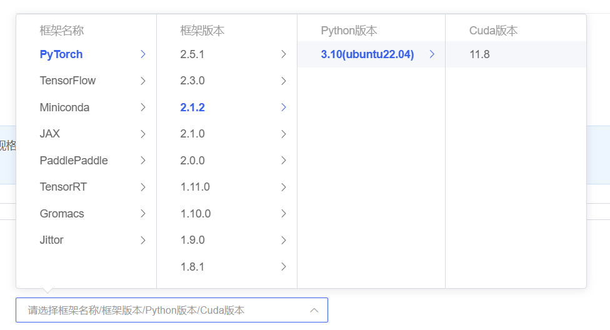This screenshot has width=610, height=330.
Task: Click the arrow beside Jittor
Action: [x=143, y=240]
